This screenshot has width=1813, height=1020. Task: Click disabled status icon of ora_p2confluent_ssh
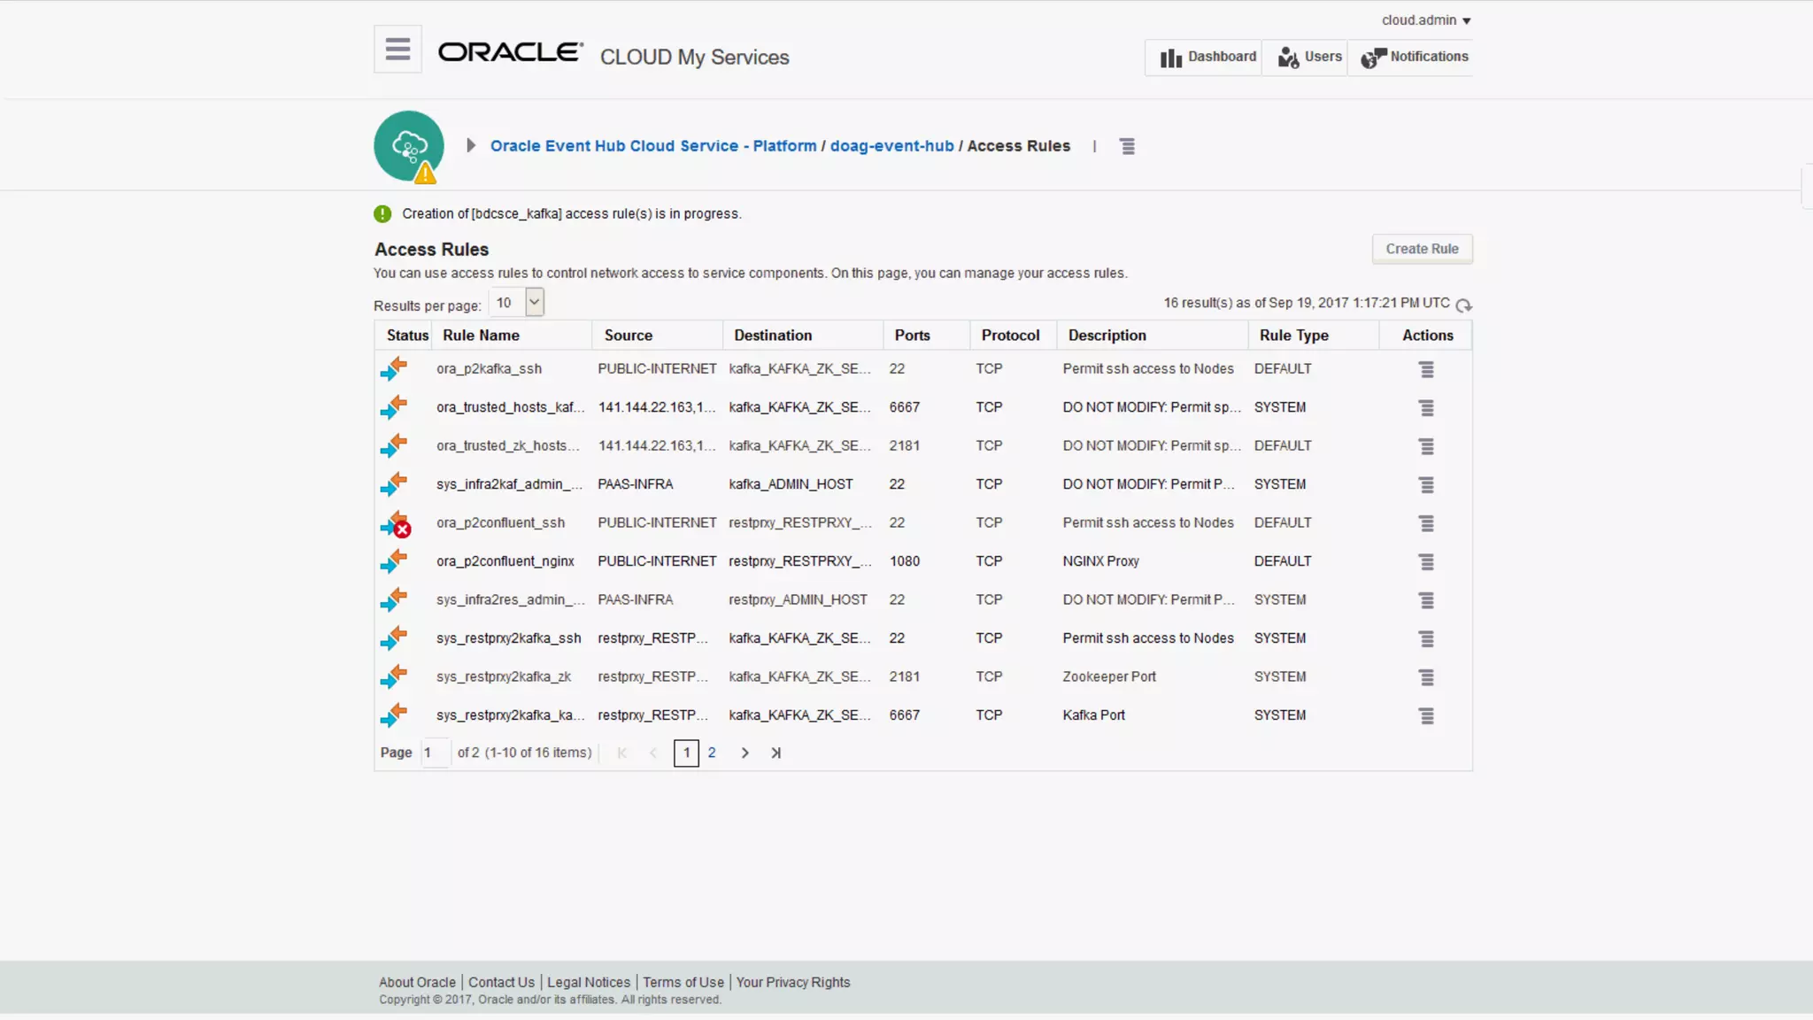396,523
